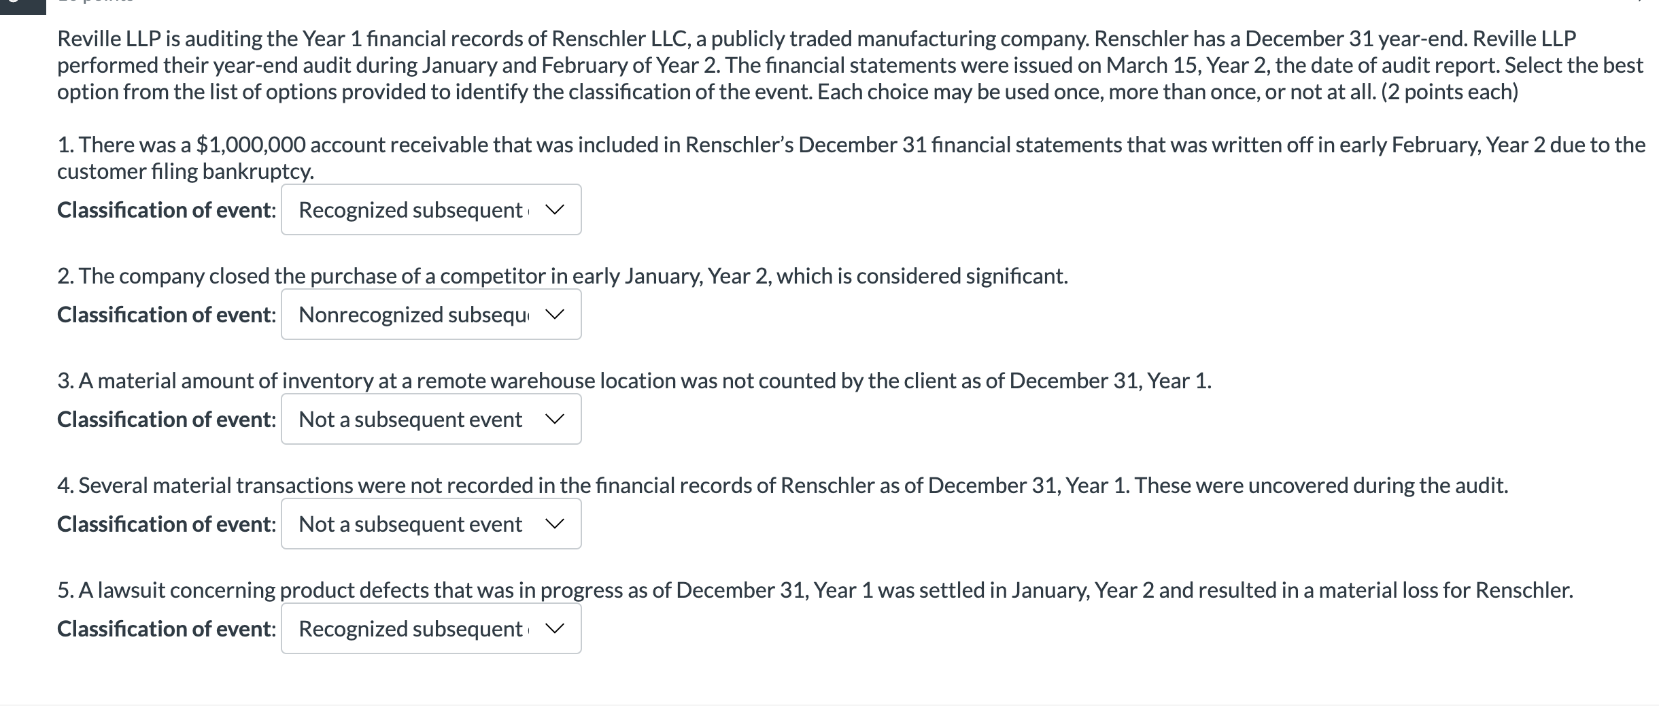Screen dimensions: 1659x714
Task: Click the question 1 account receivable text
Action: (851, 158)
